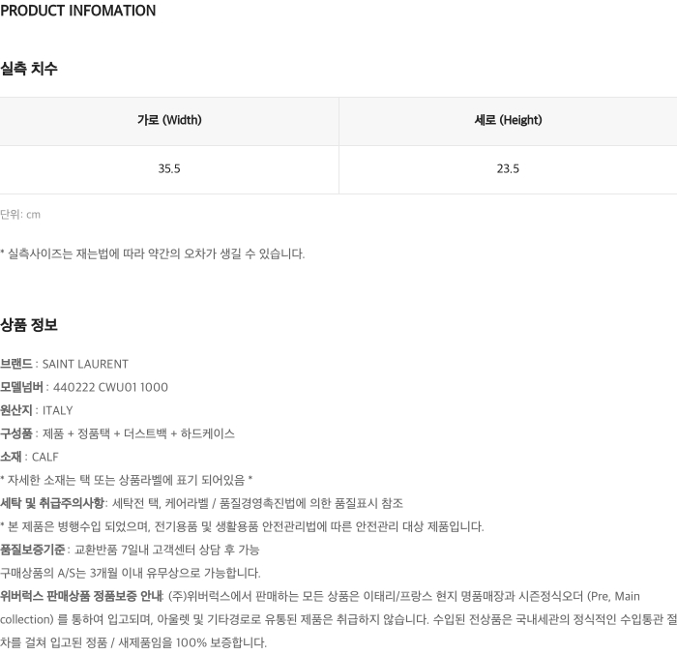Click the 세탁 및 취급주의사항 label

click(52, 503)
